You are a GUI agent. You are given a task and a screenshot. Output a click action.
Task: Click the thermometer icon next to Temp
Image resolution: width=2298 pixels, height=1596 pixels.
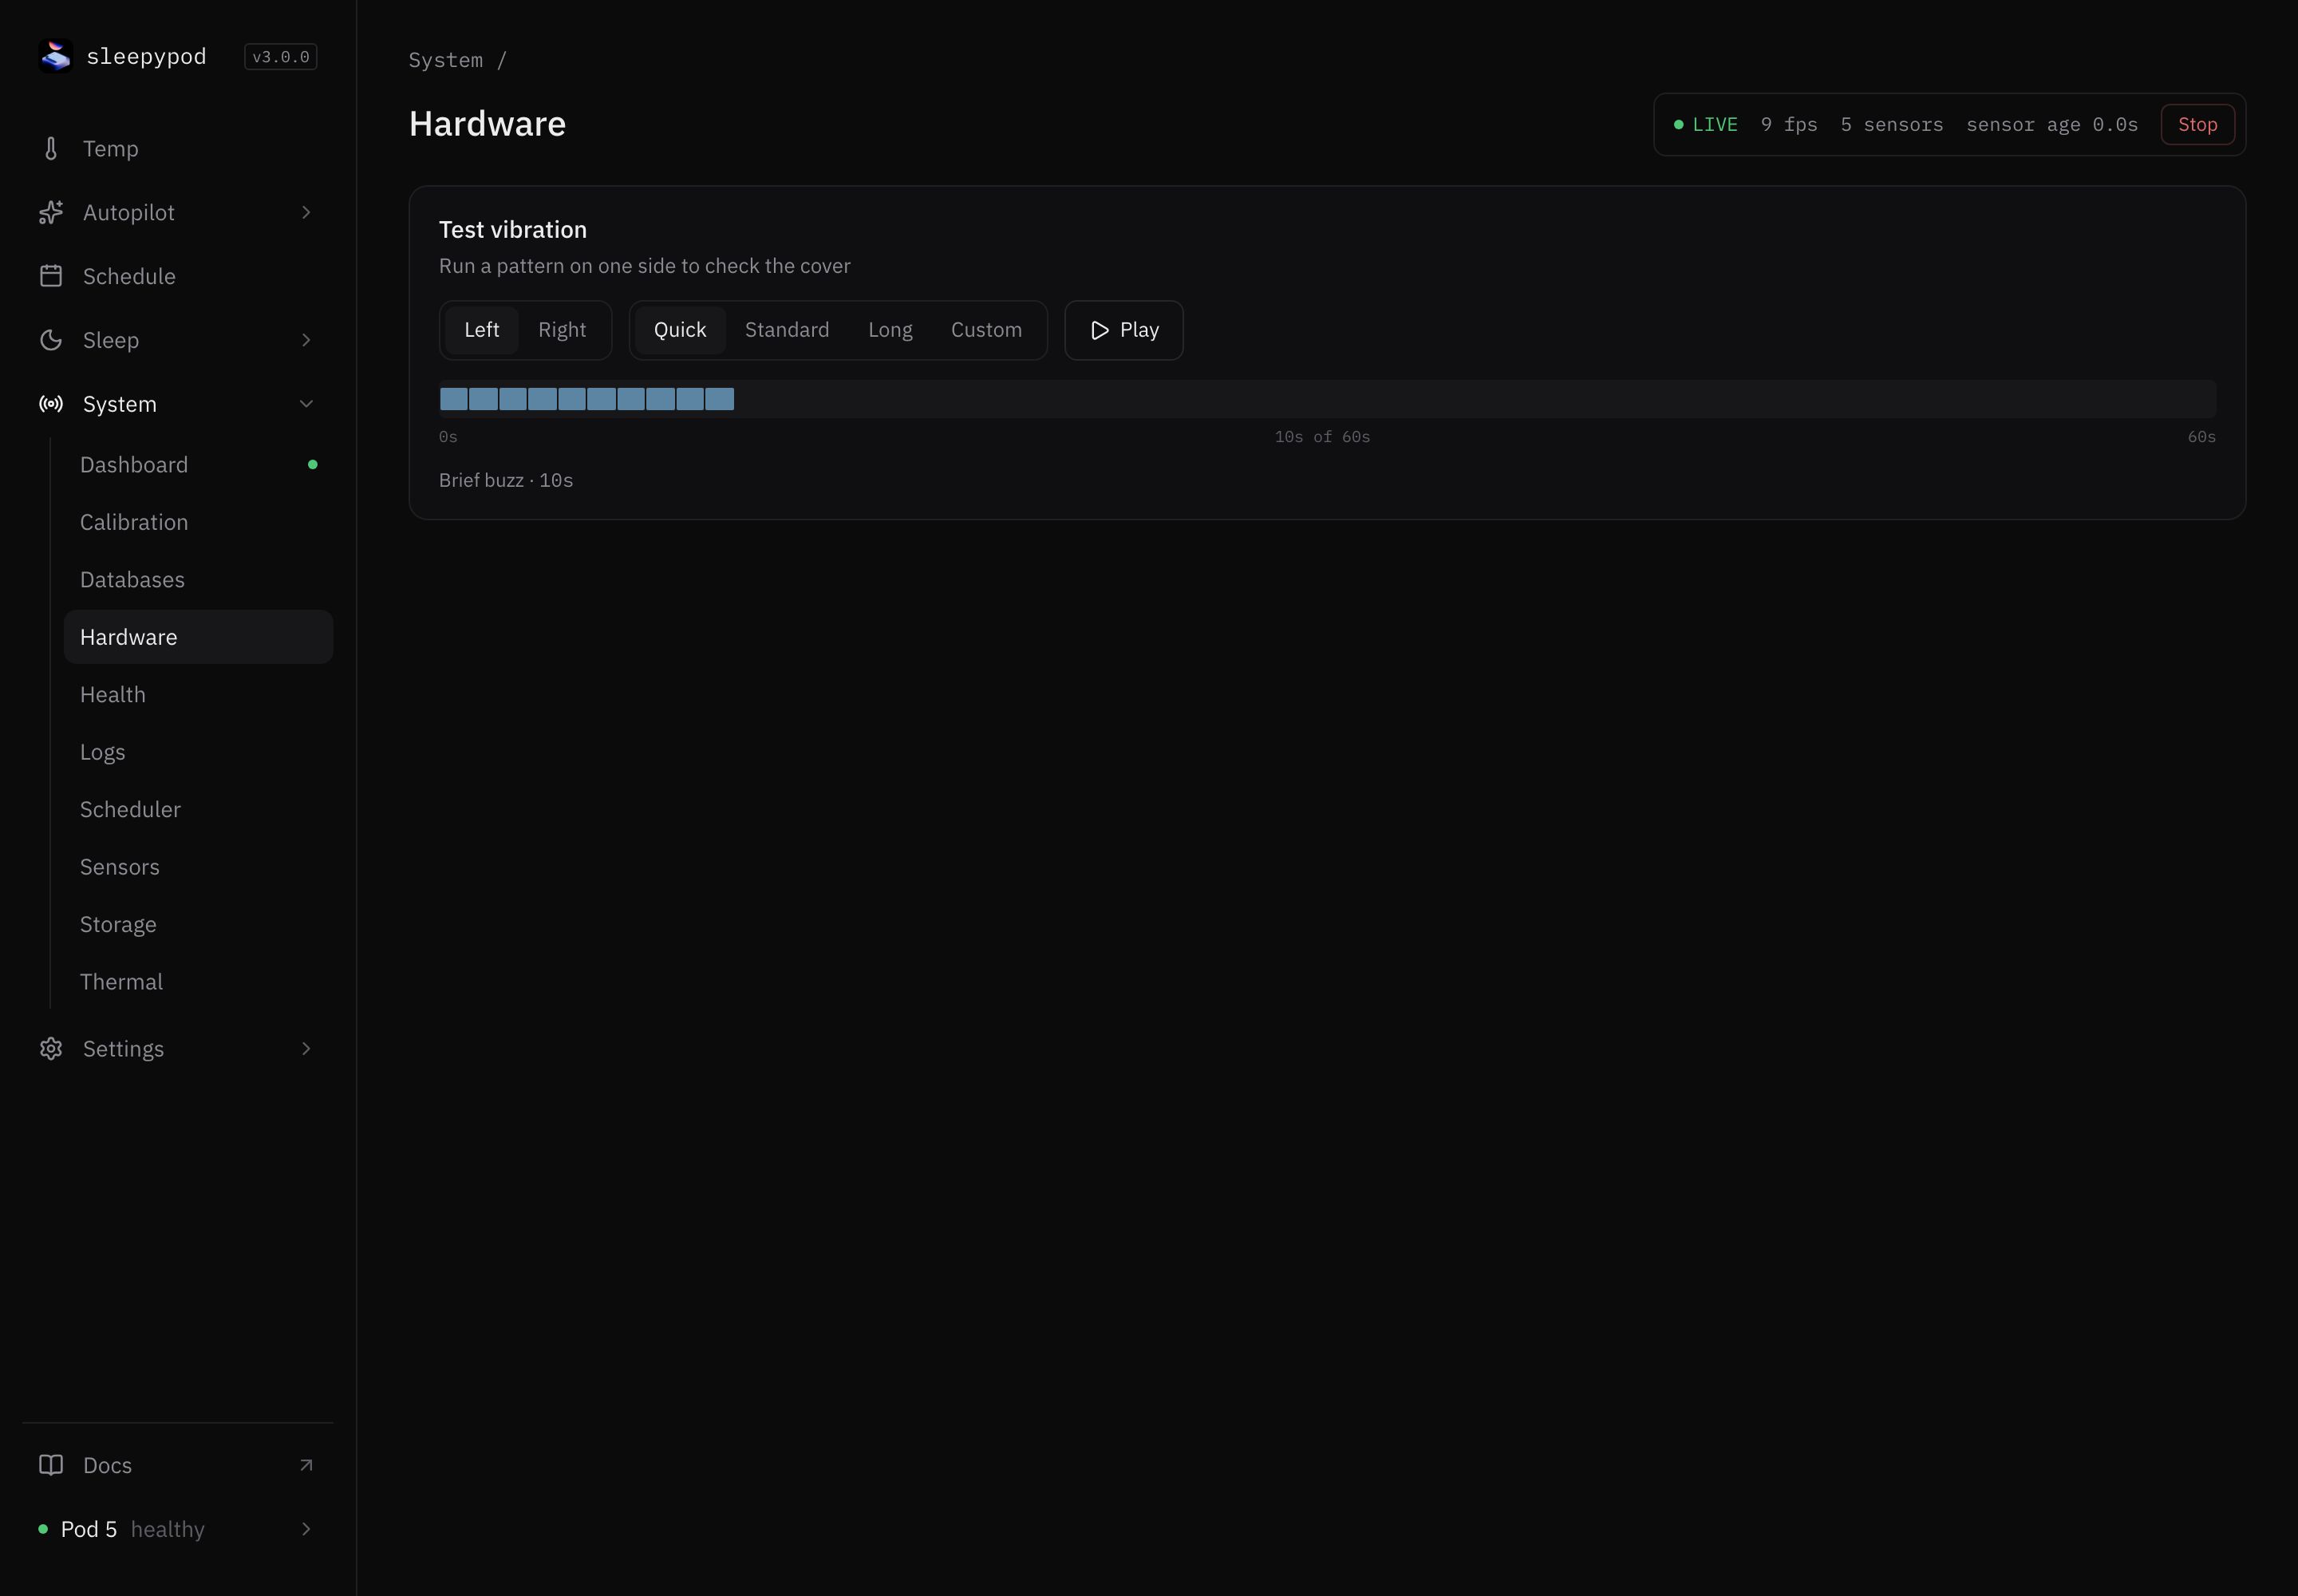pyautogui.click(x=51, y=149)
